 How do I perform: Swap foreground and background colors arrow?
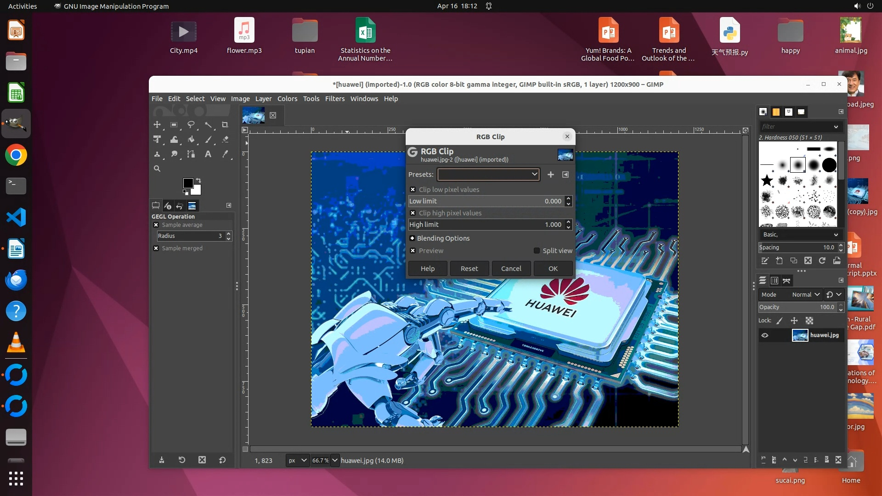198,180
